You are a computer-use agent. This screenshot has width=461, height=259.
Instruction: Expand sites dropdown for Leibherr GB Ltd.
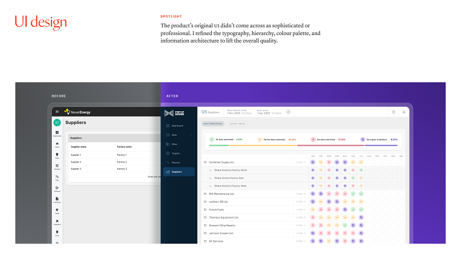click(x=301, y=202)
